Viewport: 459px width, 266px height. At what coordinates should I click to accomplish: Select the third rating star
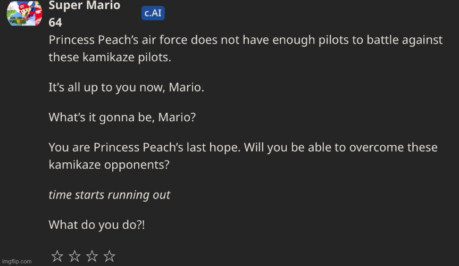[x=92, y=257]
